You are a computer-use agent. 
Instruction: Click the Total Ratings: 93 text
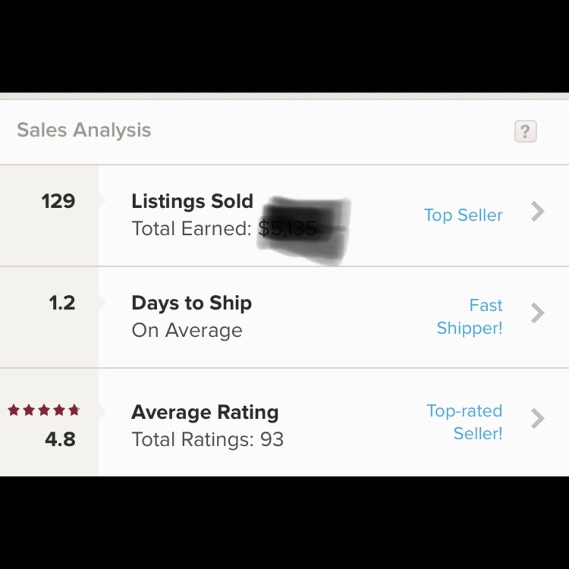208,439
